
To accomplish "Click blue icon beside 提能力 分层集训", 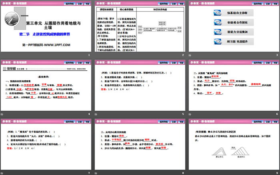I will [218, 32].
